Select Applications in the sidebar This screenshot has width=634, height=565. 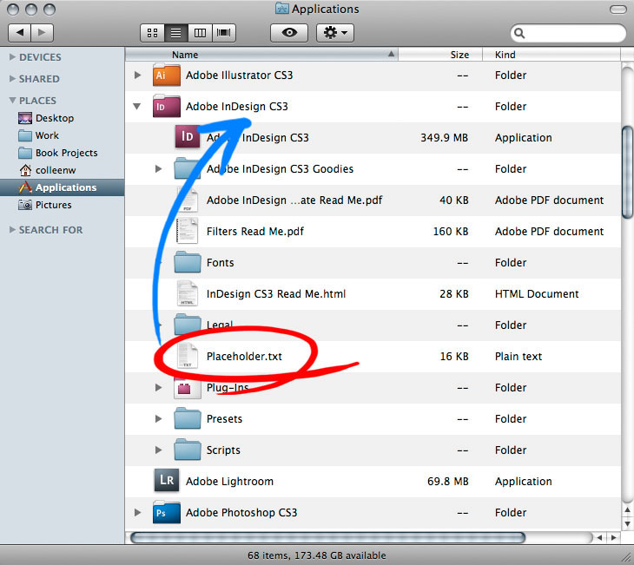tap(63, 187)
